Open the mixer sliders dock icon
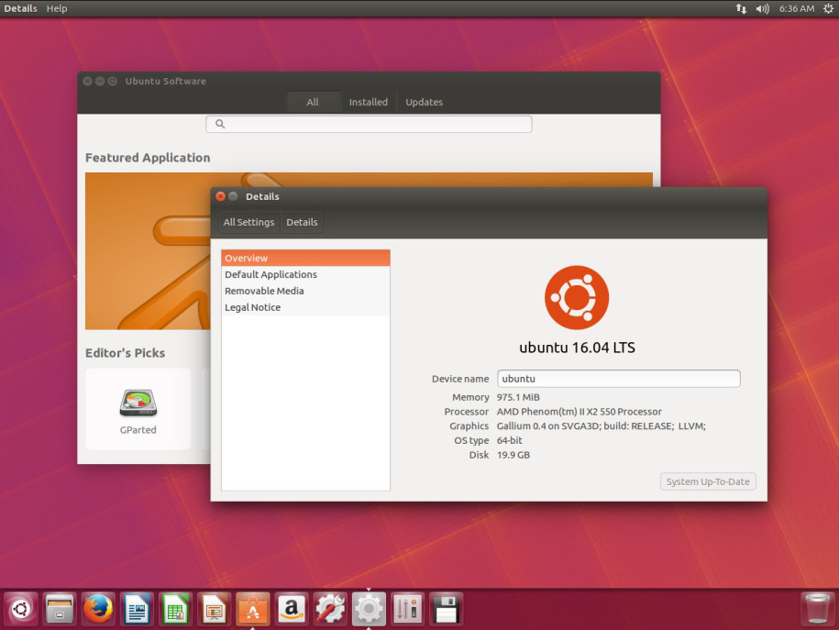The image size is (839, 630). (x=407, y=609)
